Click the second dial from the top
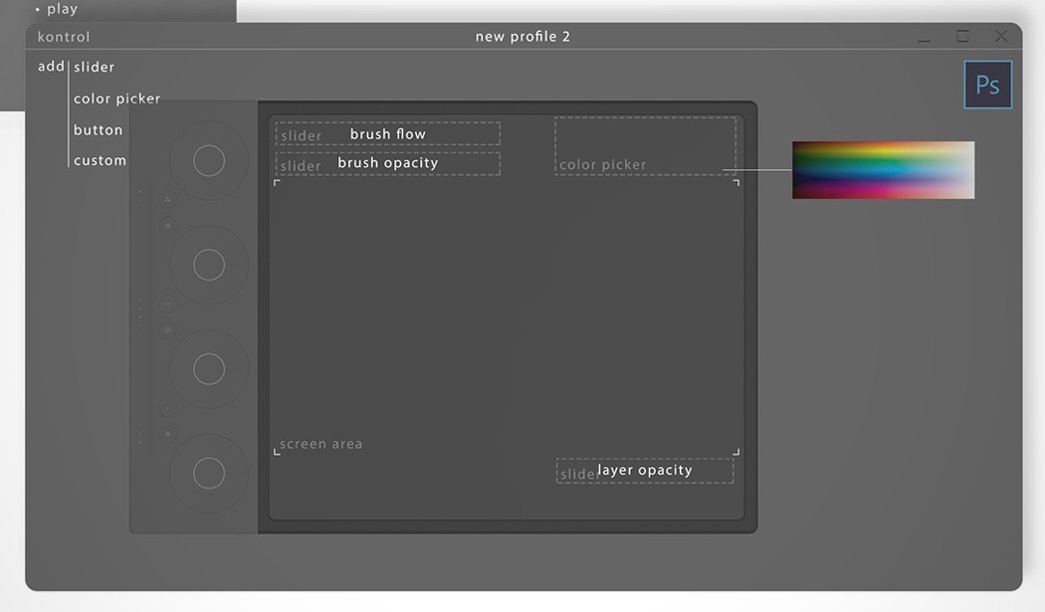 pos(209,265)
